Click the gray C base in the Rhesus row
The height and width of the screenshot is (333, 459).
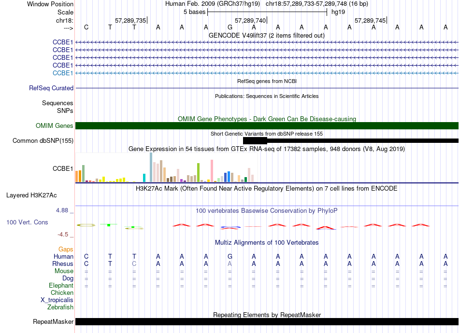[x=134, y=264]
